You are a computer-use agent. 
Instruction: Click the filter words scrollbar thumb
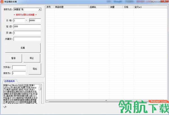point(40,89)
